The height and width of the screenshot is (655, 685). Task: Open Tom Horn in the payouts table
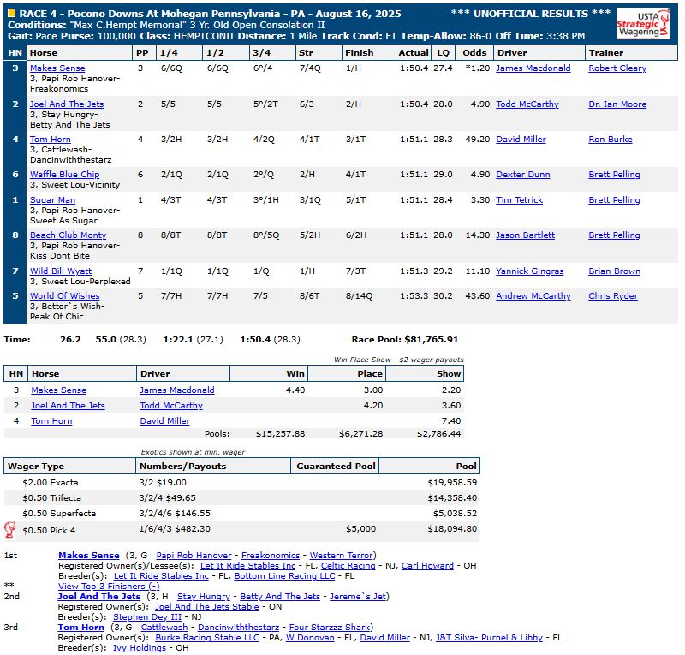[51, 421]
